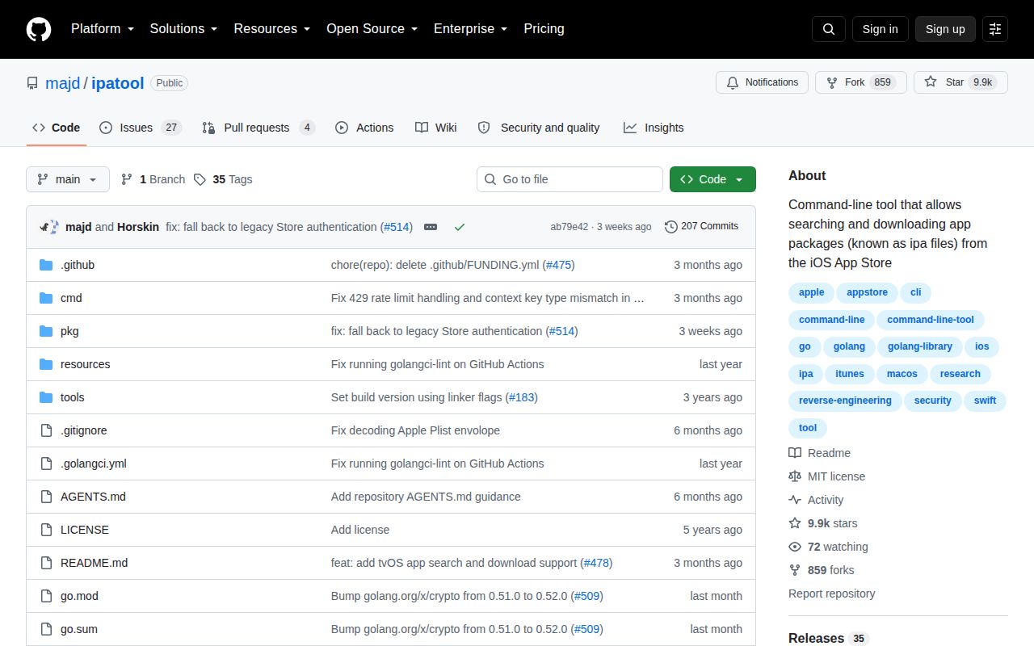Viewport: 1034px width, 646px height.
Task: Open the Horskin author link
Action: (x=138, y=227)
